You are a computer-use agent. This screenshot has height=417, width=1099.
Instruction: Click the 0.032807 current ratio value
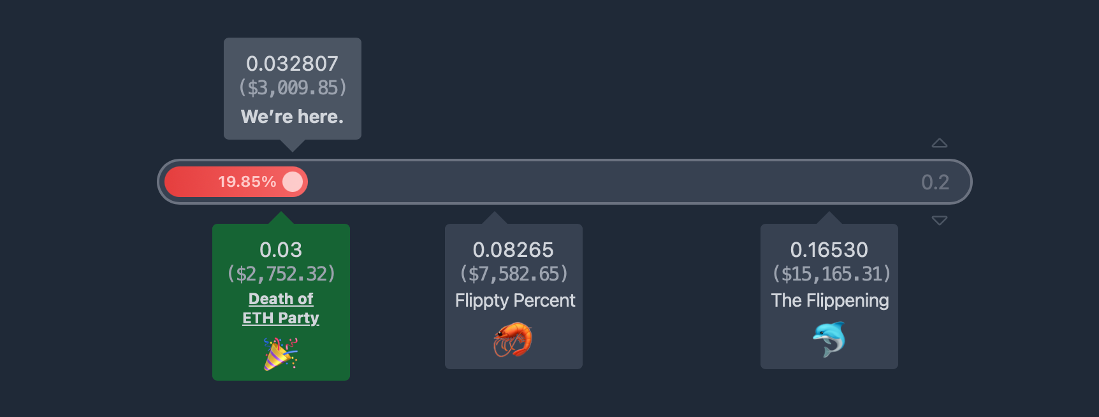click(x=292, y=64)
